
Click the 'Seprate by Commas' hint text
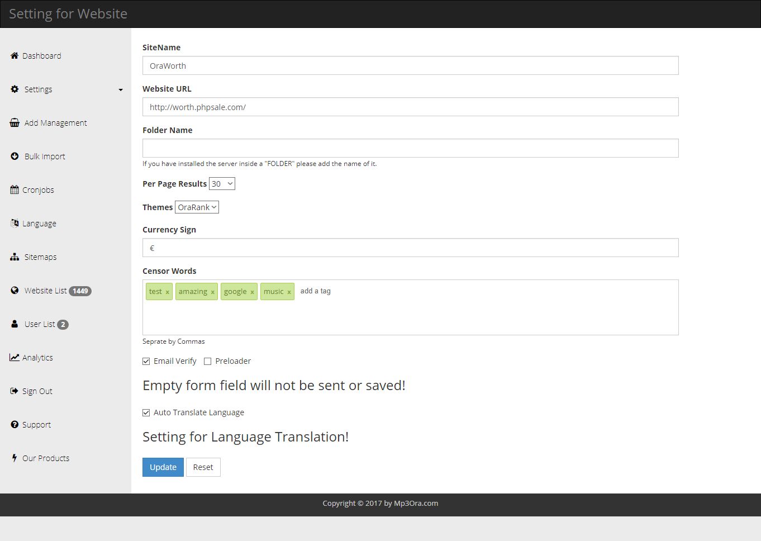coord(174,341)
